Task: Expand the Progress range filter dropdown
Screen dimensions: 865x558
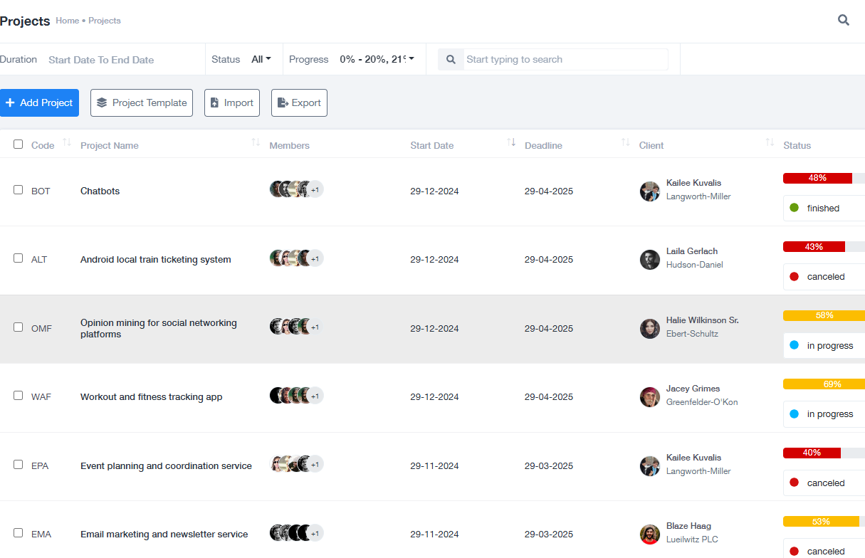Action: point(377,60)
